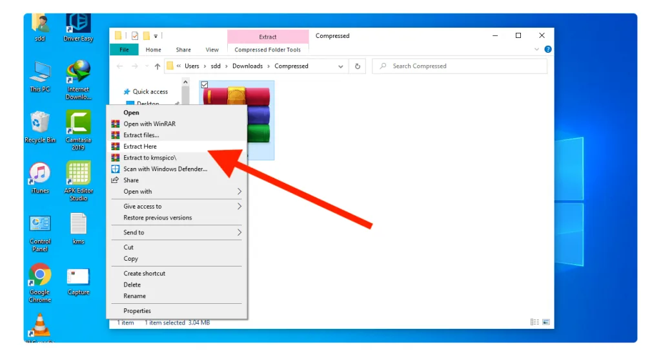661x356 pixels.
Task: Expand the address bar history dropdown
Action: click(341, 66)
